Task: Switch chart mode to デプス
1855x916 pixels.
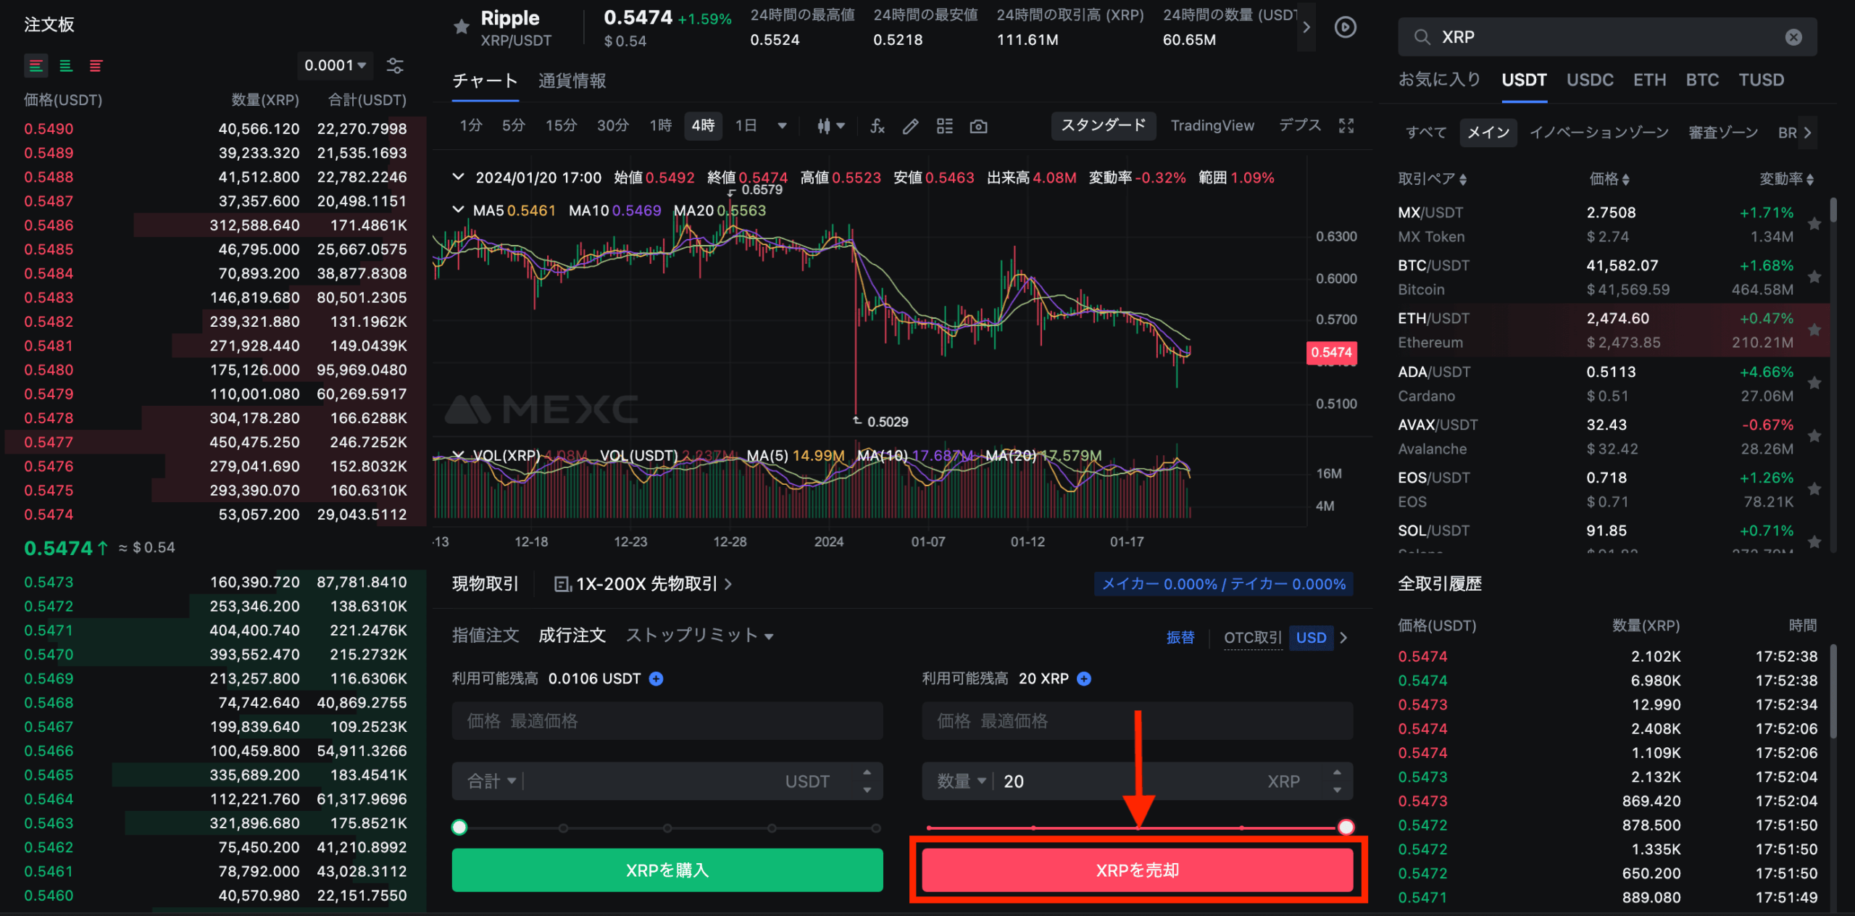Action: pyautogui.click(x=1300, y=126)
